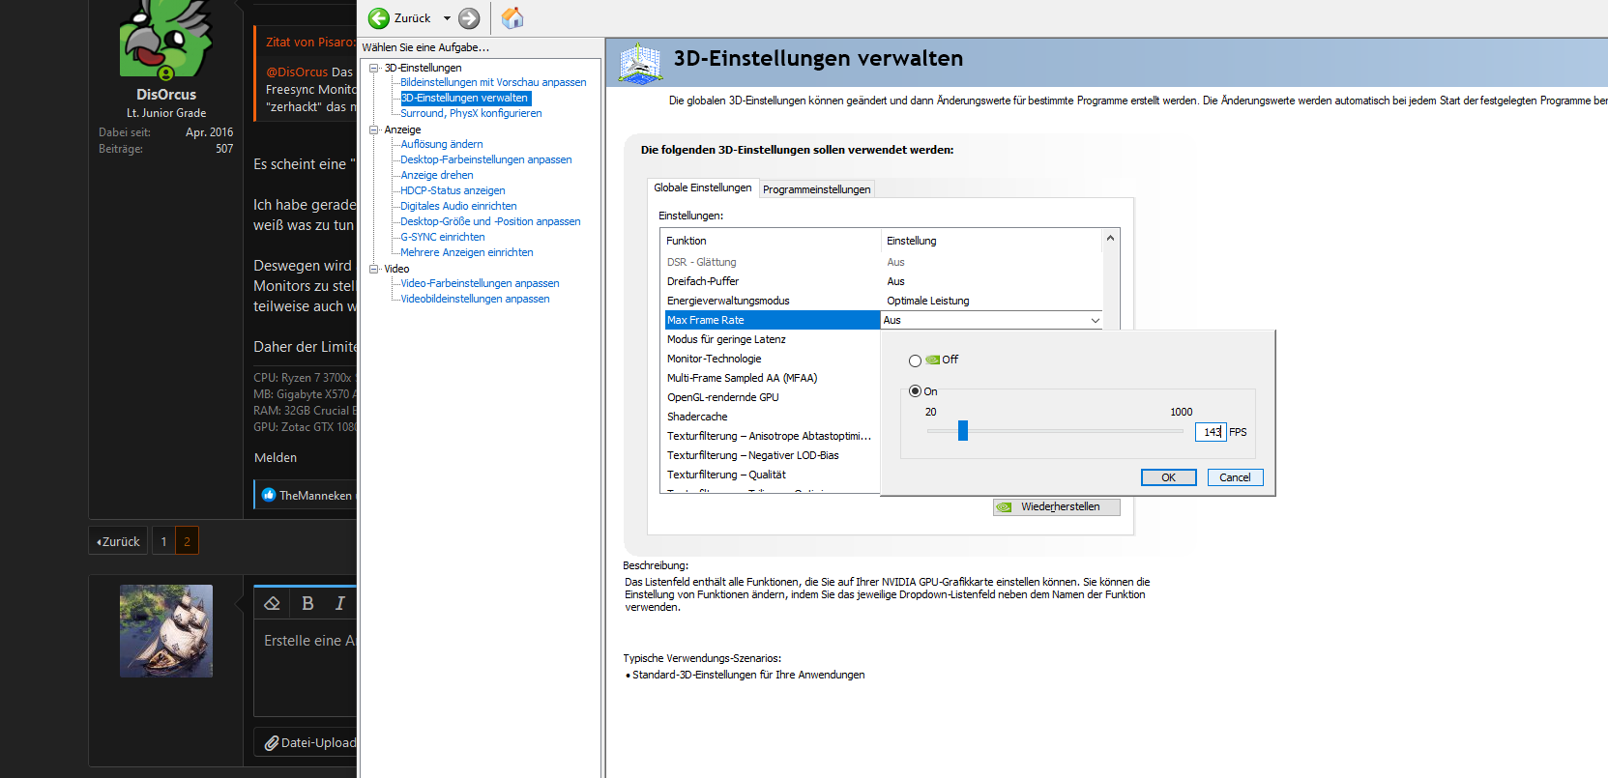Click the FPS value input field
Viewport: 1608px width, 778px height.
[1211, 432]
